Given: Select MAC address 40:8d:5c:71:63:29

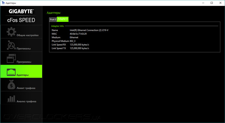Looking at the screenshot, I should tap(78, 34).
